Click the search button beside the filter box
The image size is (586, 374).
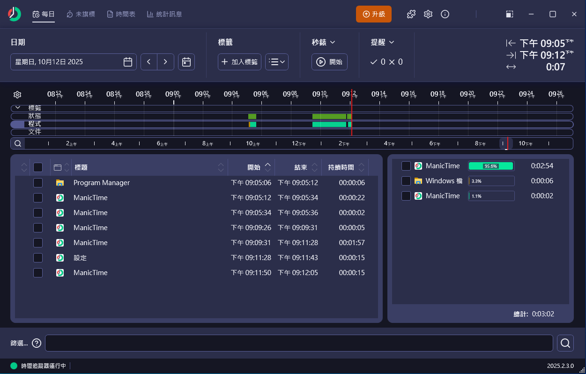click(565, 343)
